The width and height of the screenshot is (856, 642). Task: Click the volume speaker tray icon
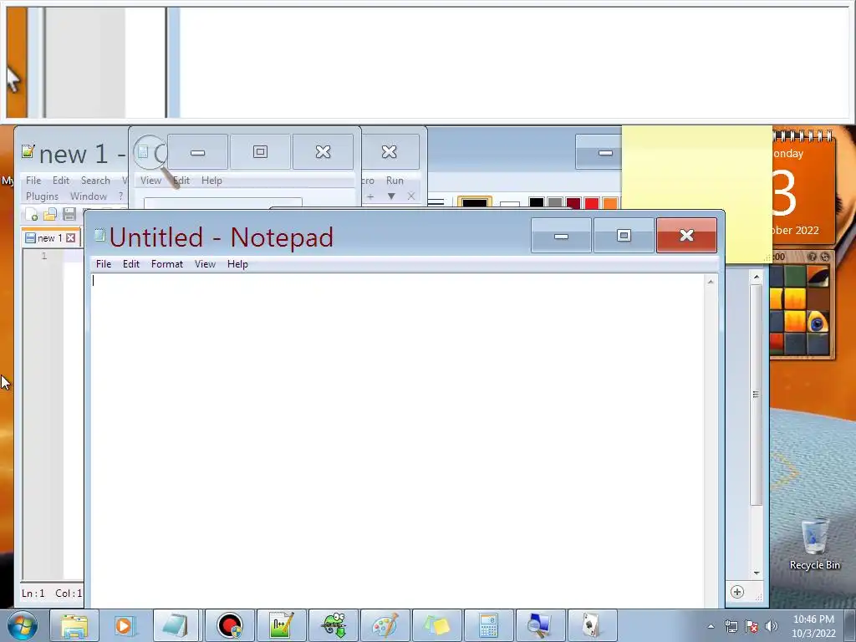772,626
